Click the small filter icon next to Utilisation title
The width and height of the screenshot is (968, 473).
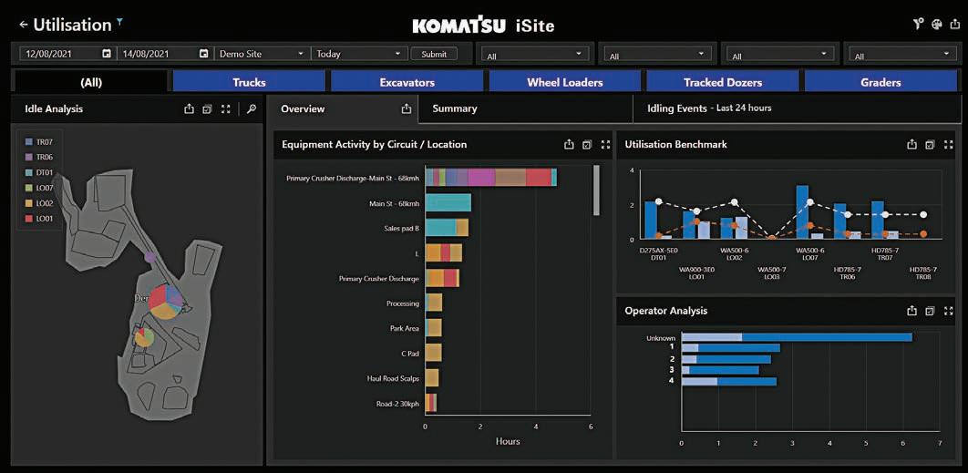coord(119,22)
